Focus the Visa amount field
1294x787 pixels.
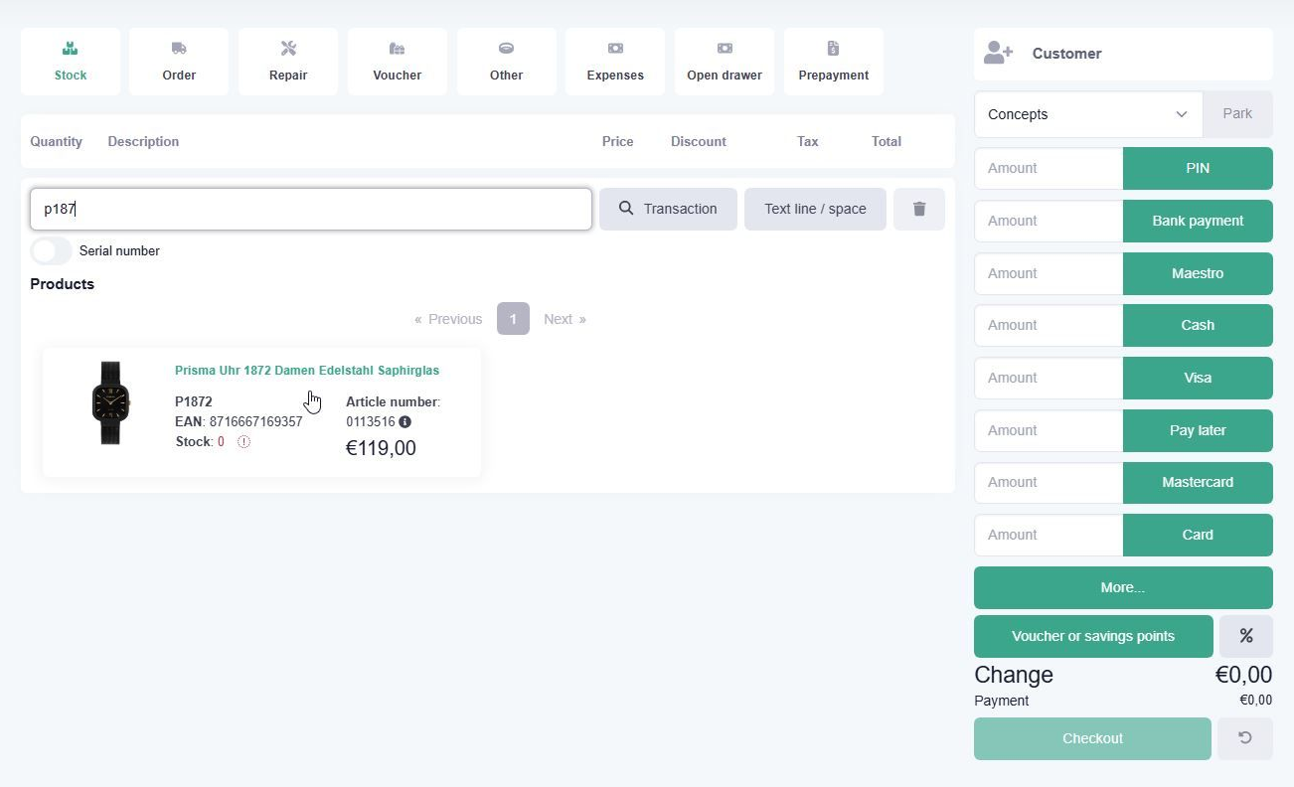point(1049,378)
